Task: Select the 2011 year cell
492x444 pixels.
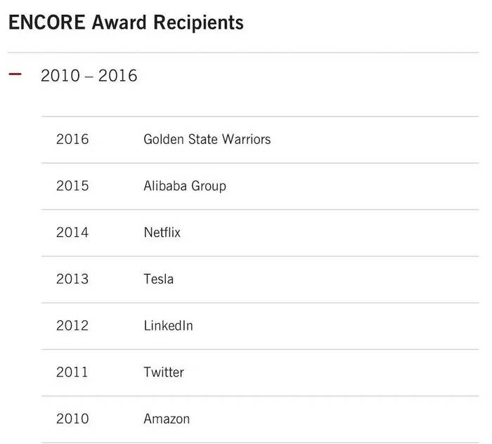Action: click(72, 372)
